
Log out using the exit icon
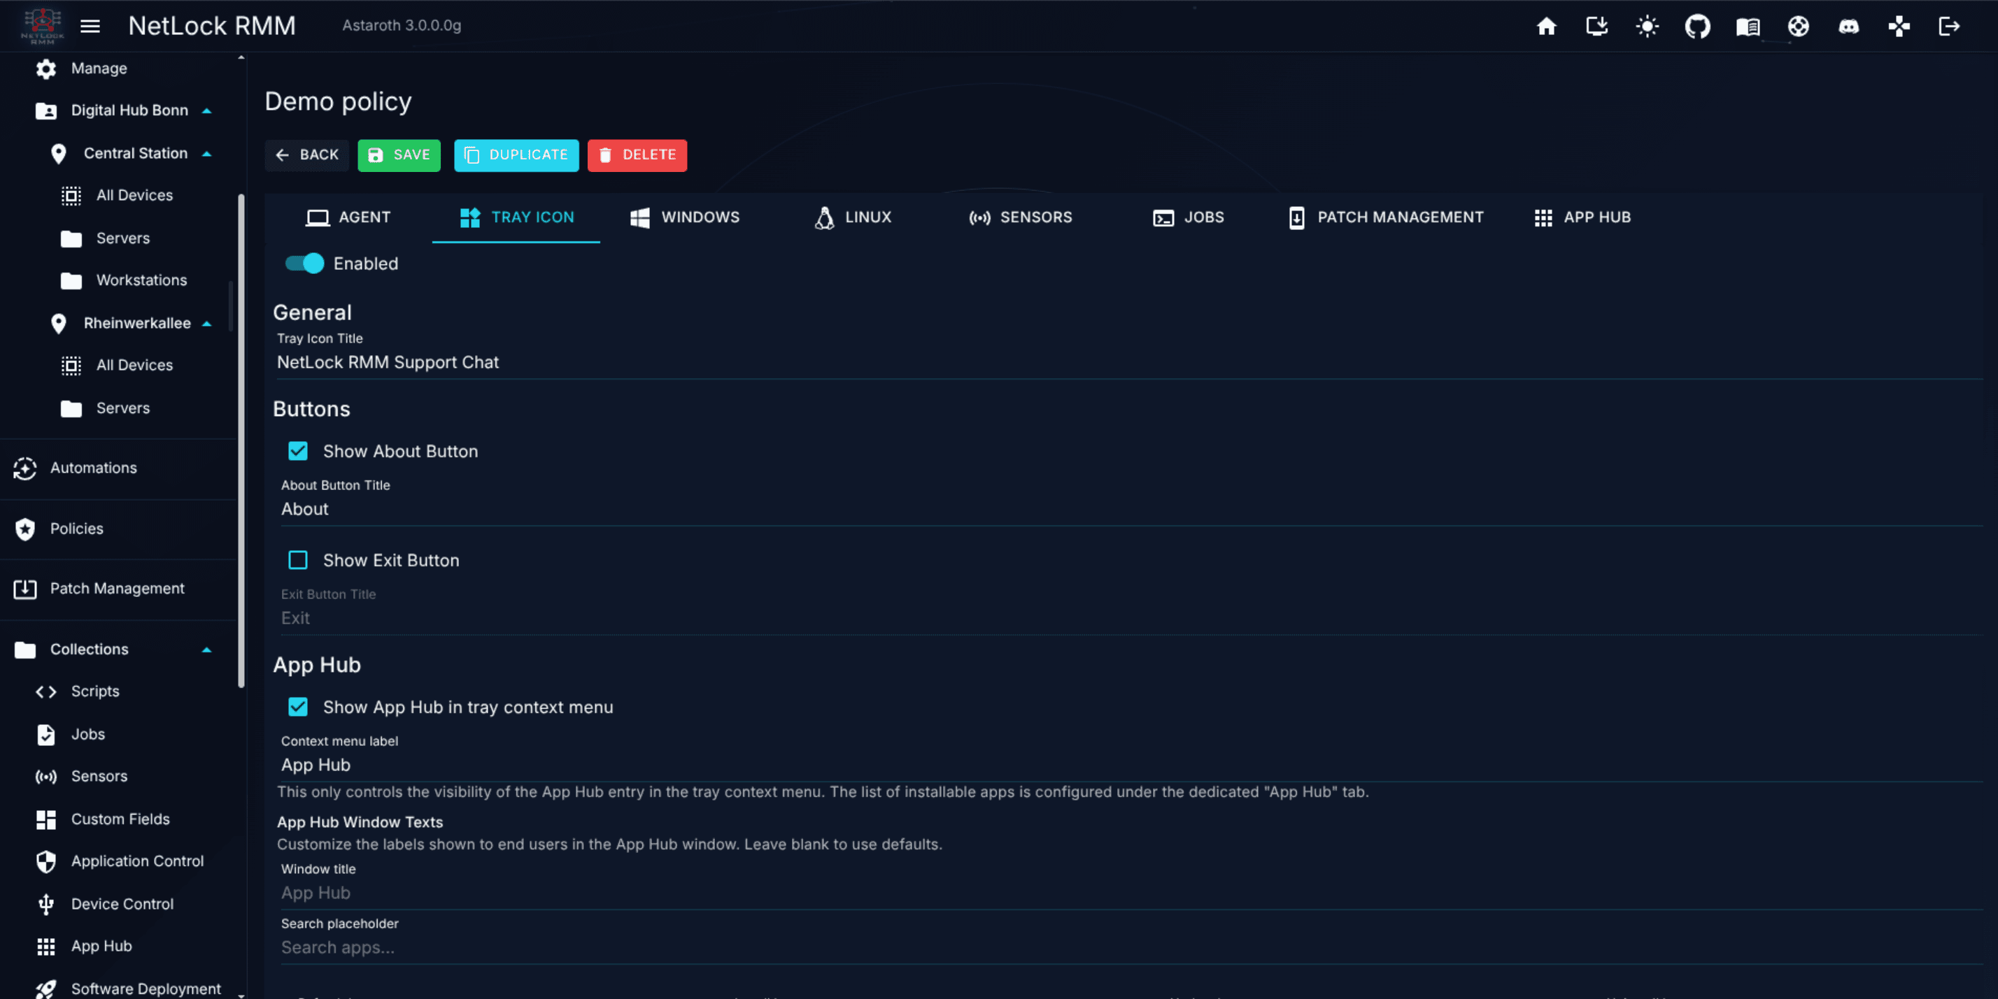pyautogui.click(x=1949, y=27)
